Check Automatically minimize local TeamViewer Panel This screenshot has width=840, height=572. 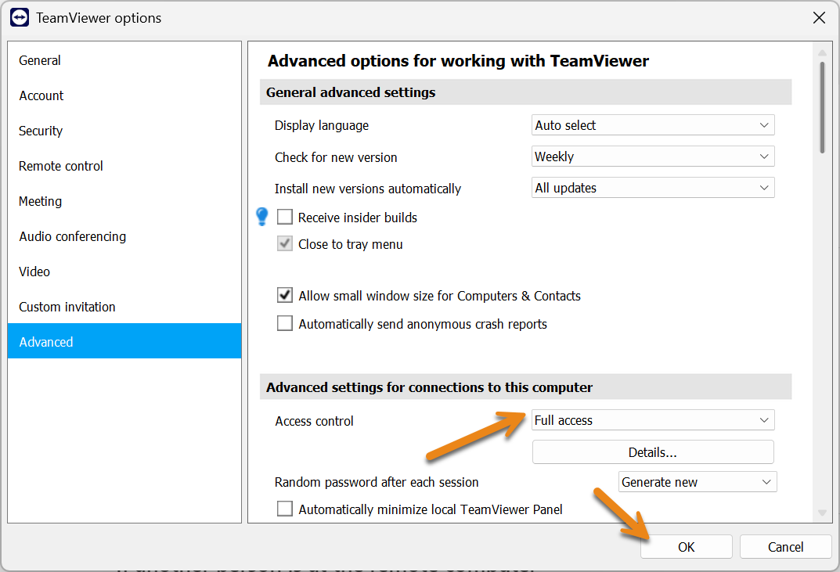point(285,509)
